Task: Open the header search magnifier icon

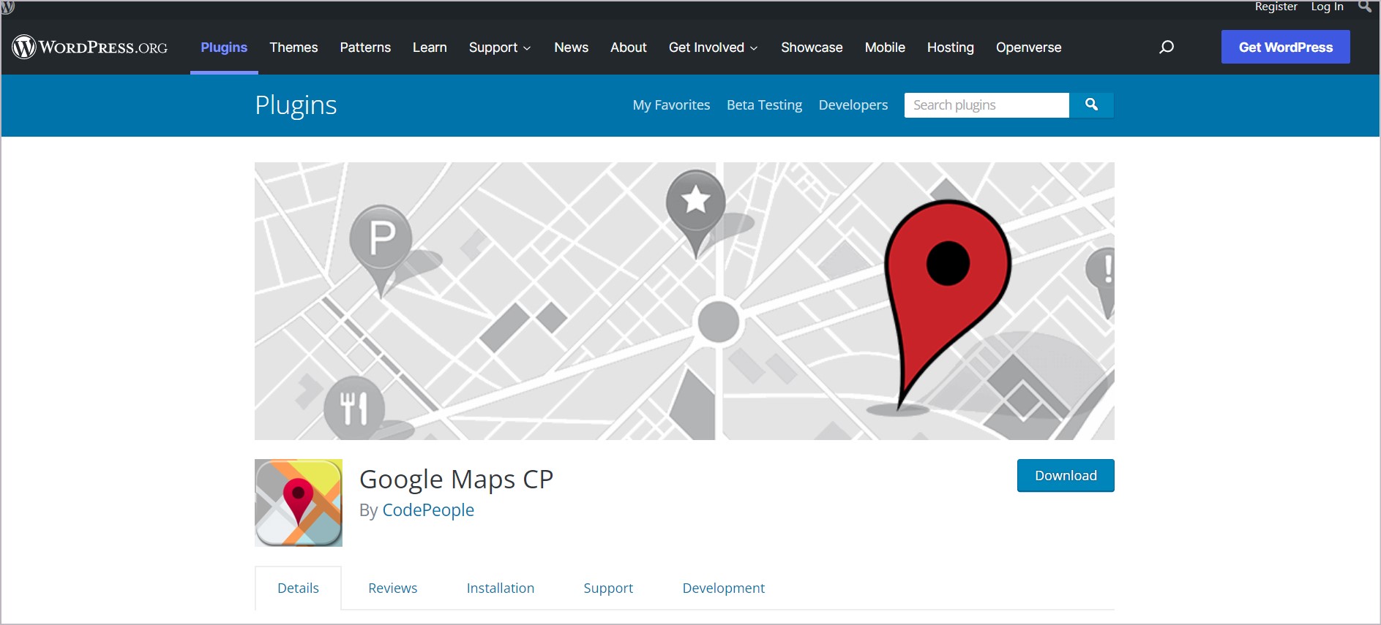Action: tap(1167, 48)
